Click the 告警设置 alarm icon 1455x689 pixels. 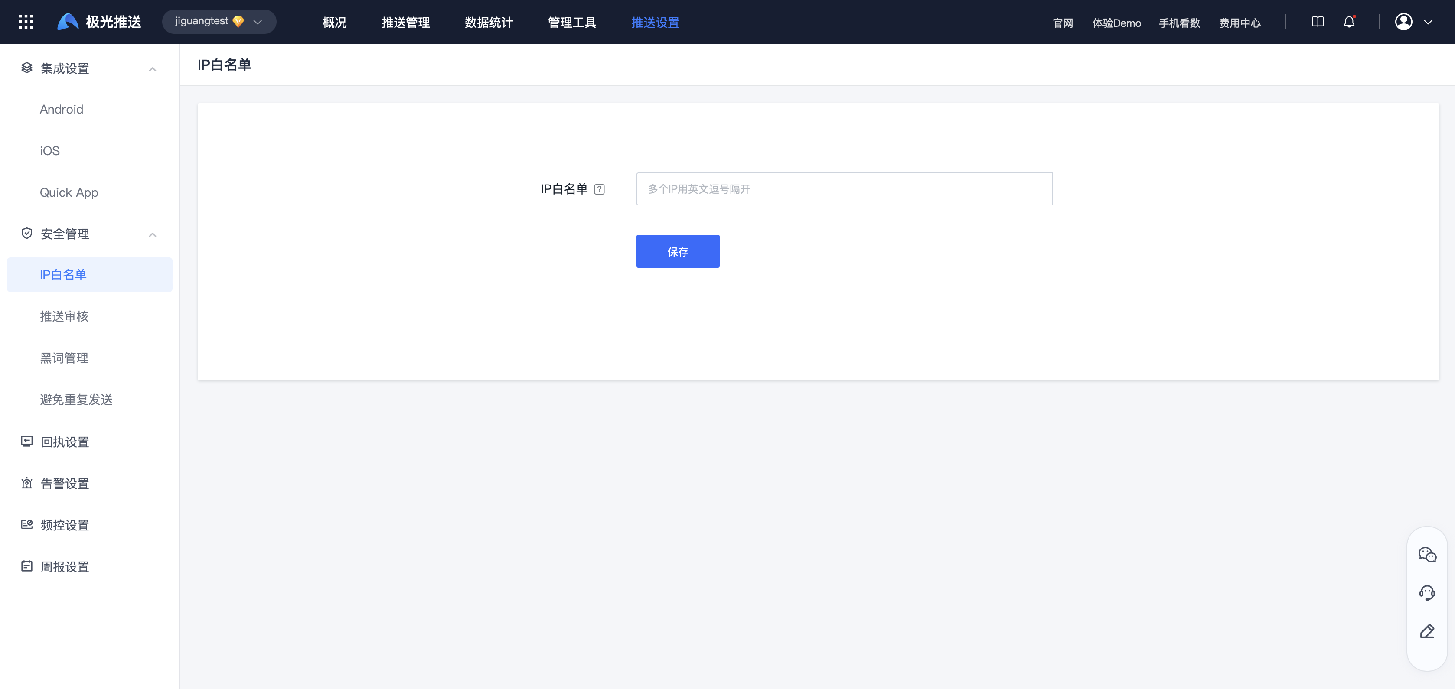coord(26,483)
